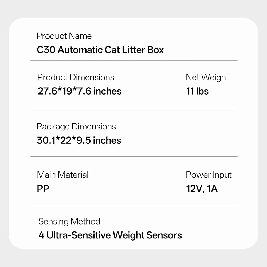Select the "C30 Automatic Cat Litter Box" text
The width and height of the screenshot is (267, 267).
pos(100,50)
